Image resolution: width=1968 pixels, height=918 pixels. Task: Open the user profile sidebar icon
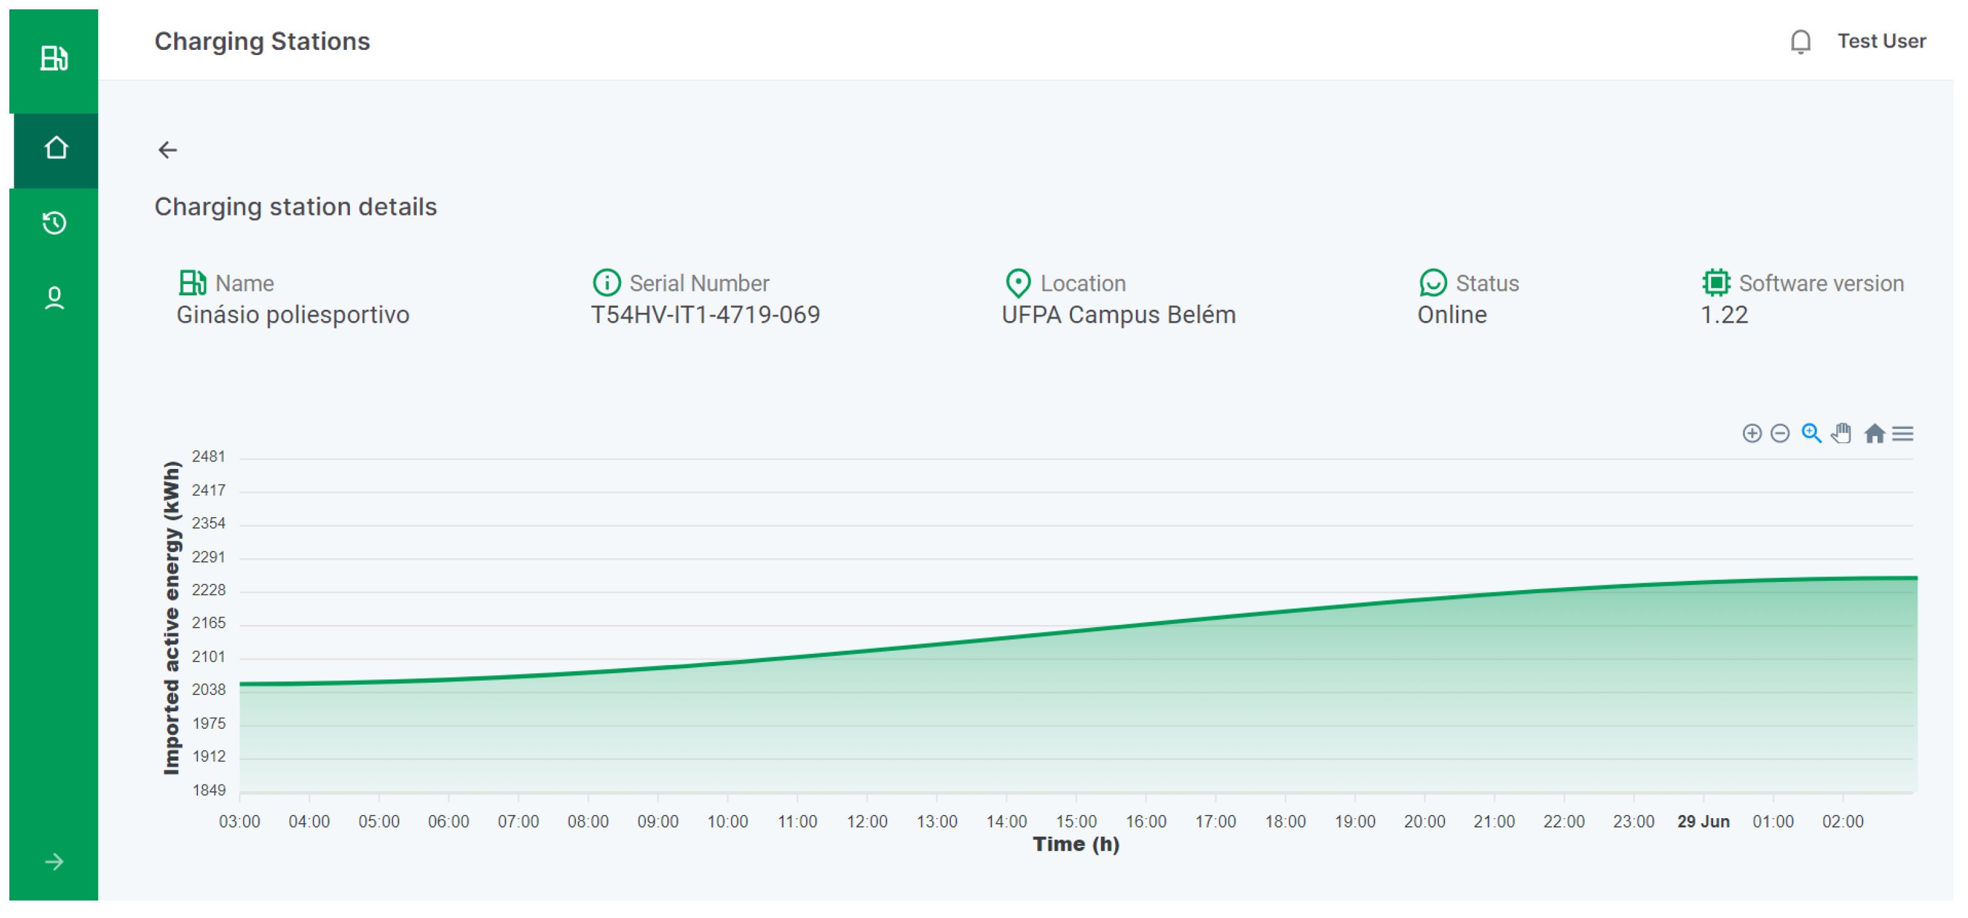pos(54,298)
